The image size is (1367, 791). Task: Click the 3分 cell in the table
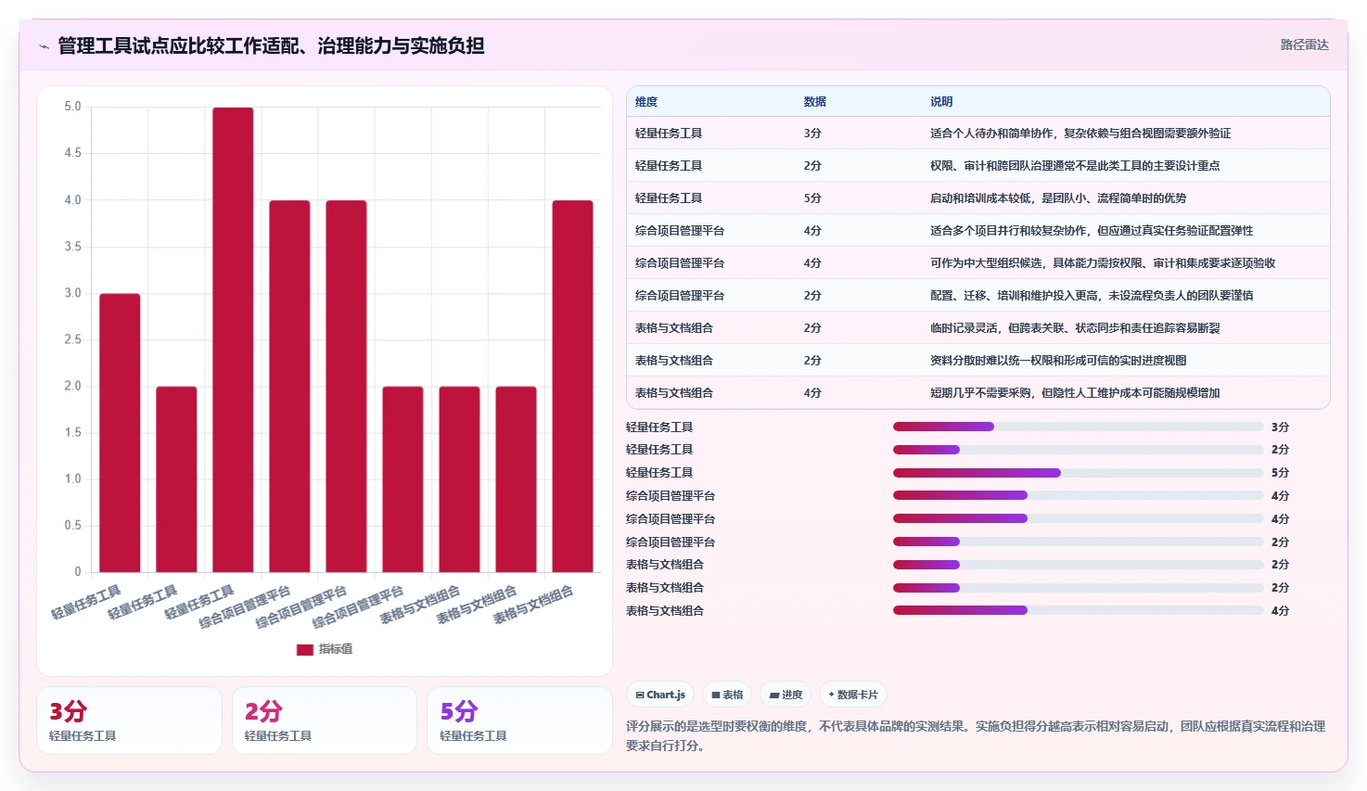coord(812,134)
